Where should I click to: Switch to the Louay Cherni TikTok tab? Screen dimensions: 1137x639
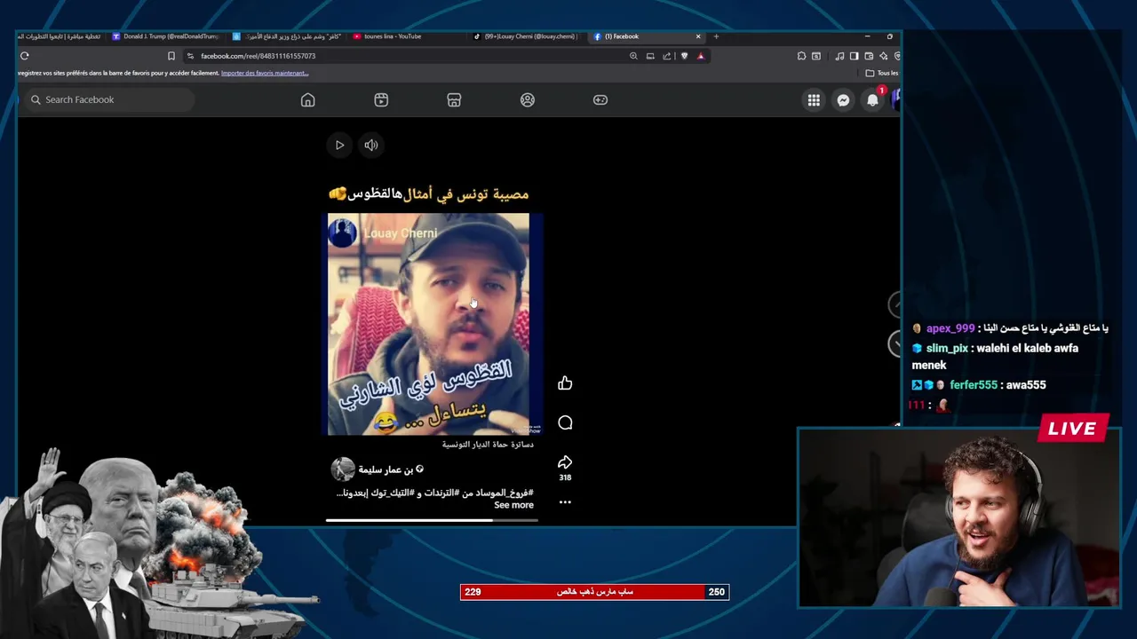click(524, 36)
